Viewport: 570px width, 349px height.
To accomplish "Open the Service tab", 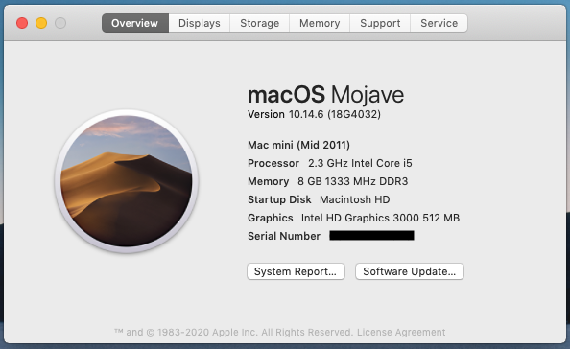I will [439, 23].
